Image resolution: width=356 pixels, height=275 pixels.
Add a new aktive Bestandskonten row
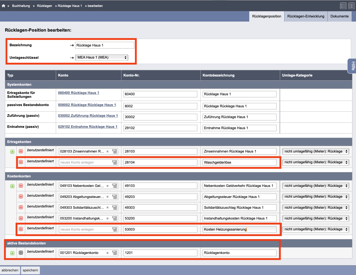[12, 253]
